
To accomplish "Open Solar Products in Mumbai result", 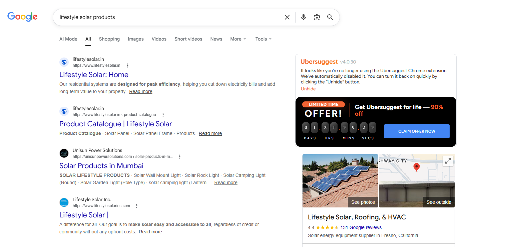I will [101, 166].
